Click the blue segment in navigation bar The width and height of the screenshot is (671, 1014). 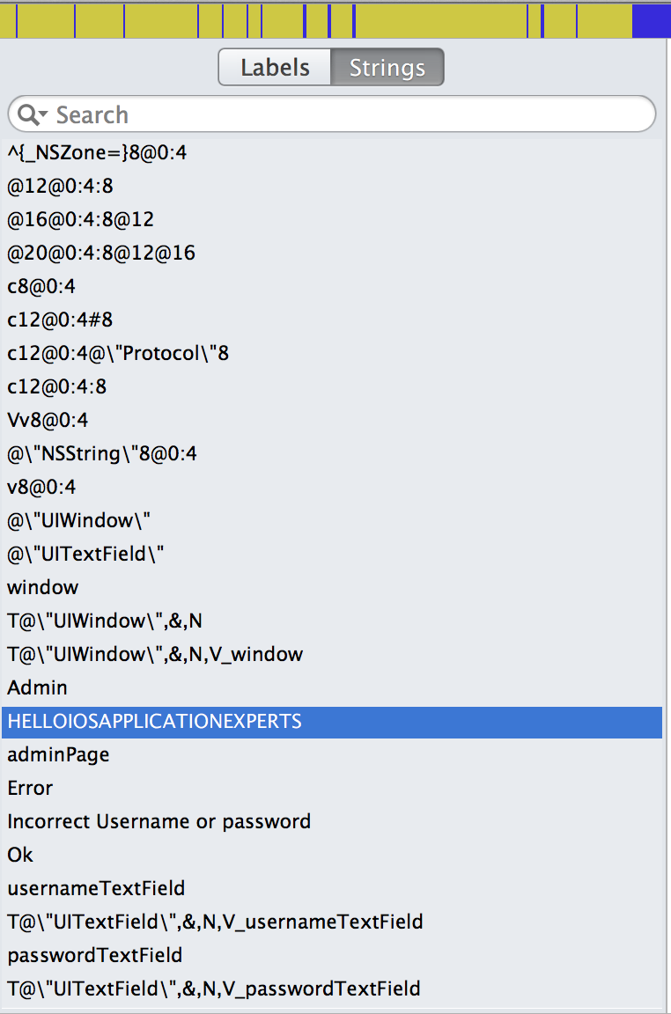click(651, 21)
